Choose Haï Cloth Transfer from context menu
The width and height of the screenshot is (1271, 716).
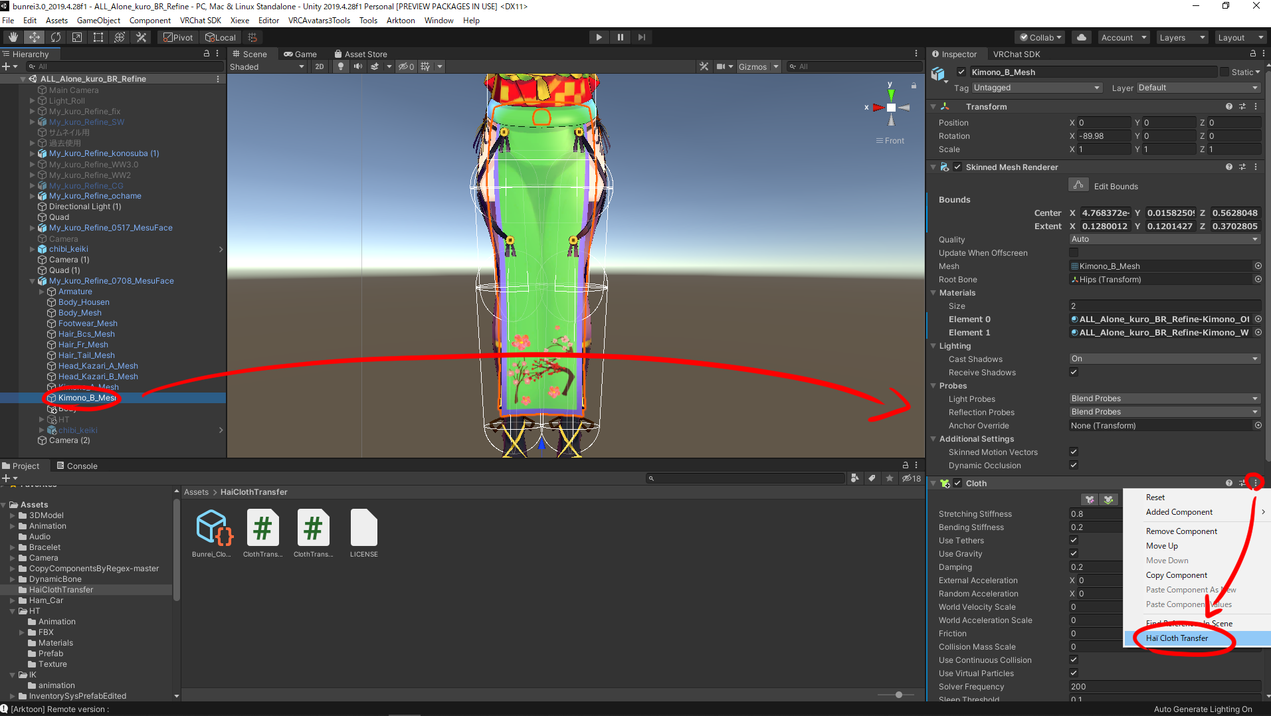[1177, 638]
